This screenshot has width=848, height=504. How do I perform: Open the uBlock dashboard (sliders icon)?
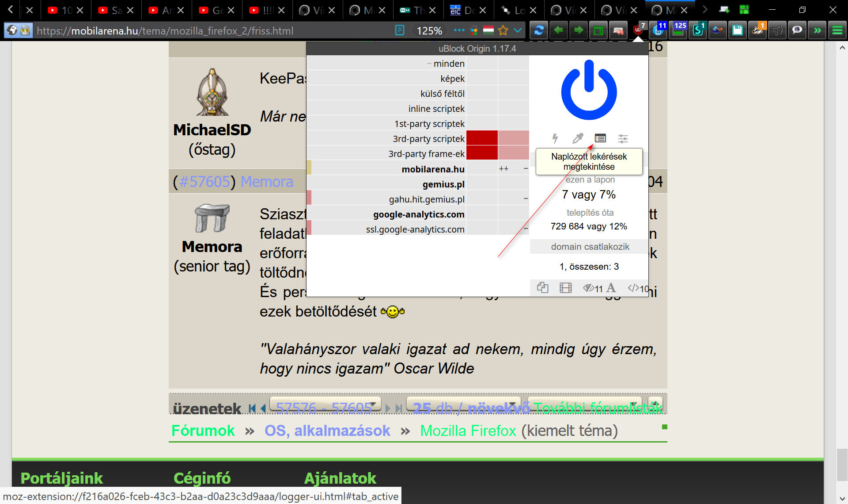[623, 138]
